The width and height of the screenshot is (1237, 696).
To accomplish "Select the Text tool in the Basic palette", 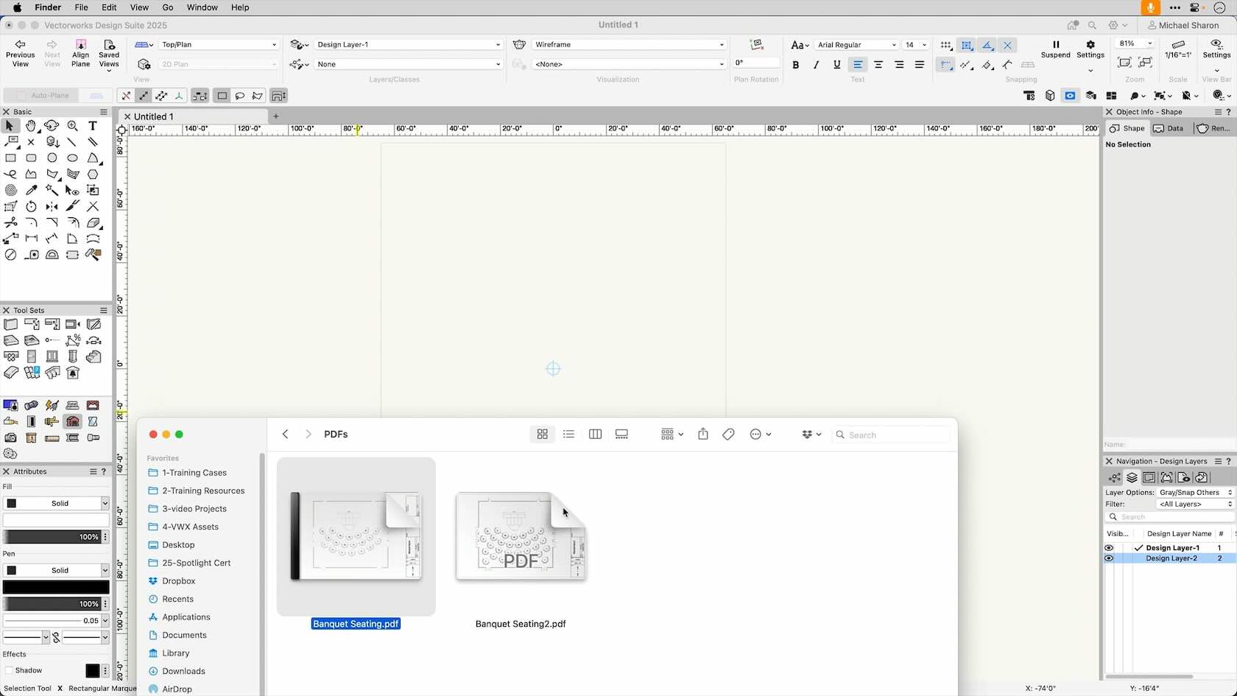I will point(93,126).
